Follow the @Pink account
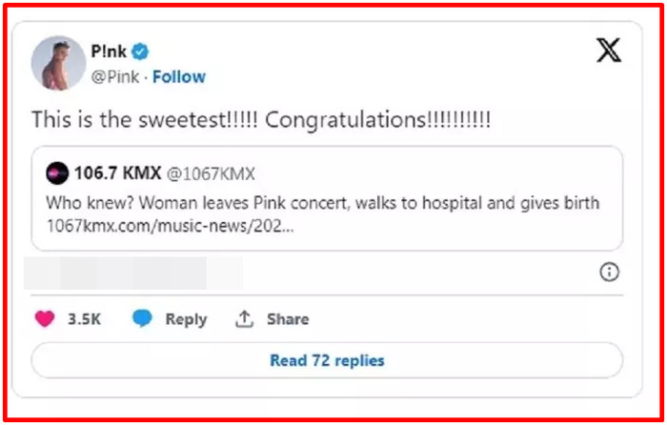The height and width of the screenshot is (425, 667). point(179,77)
